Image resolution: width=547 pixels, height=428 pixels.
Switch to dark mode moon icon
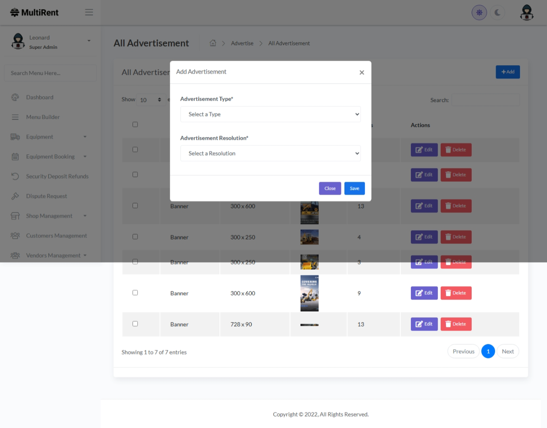pos(497,12)
